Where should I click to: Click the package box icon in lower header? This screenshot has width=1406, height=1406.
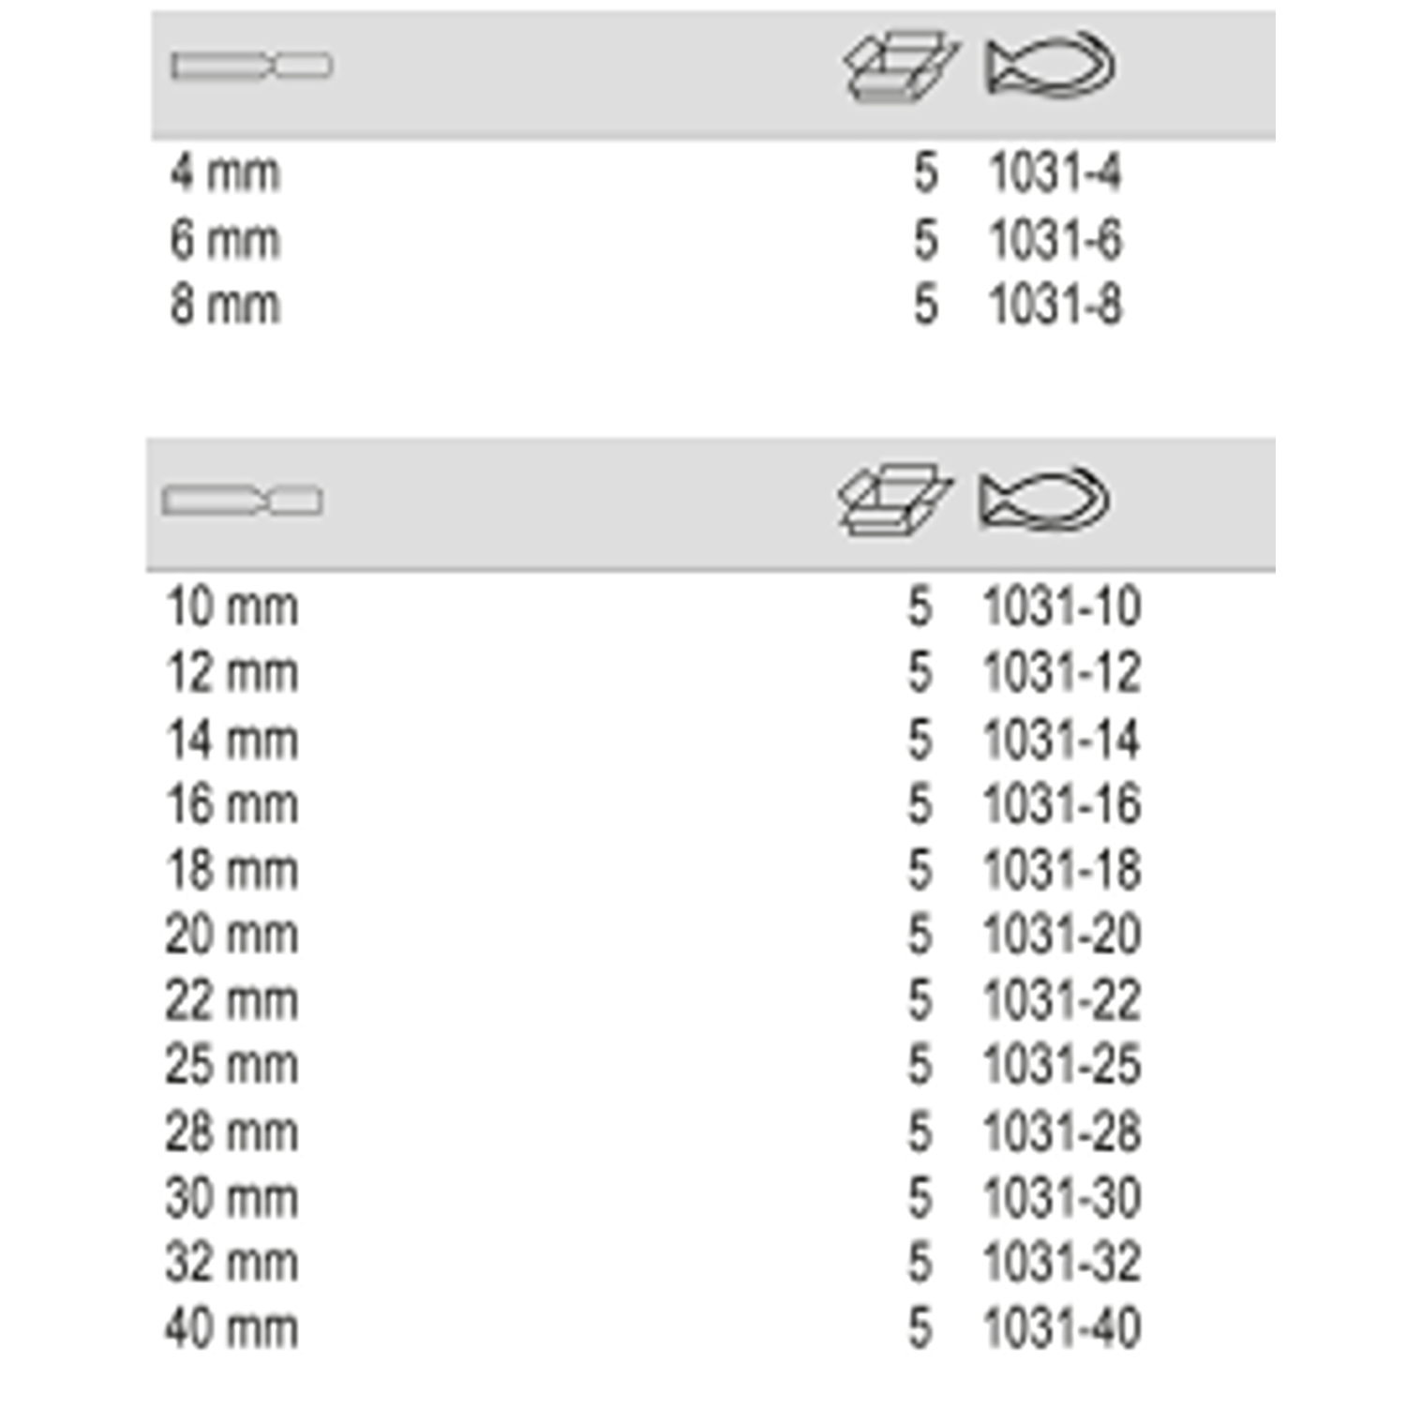(894, 501)
